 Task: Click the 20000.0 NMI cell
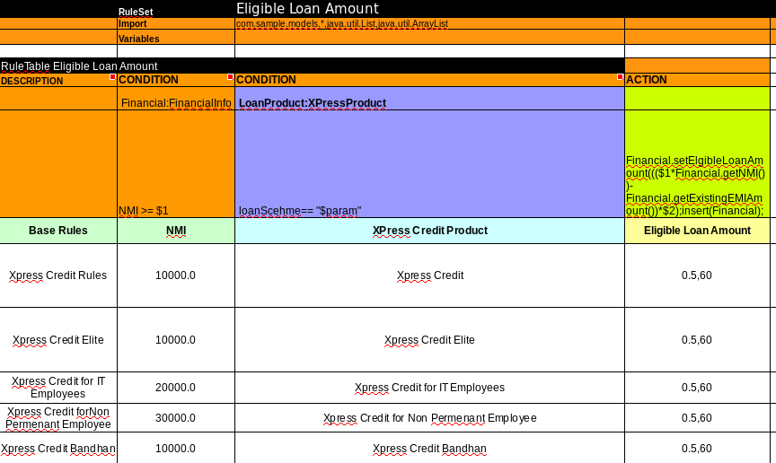pos(176,388)
